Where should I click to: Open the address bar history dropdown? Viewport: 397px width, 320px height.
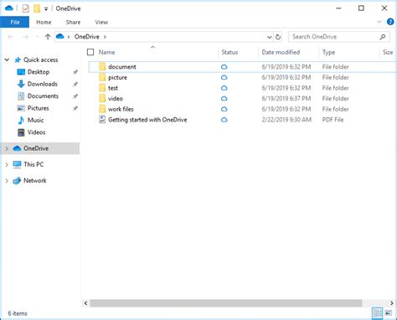point(269,37)
